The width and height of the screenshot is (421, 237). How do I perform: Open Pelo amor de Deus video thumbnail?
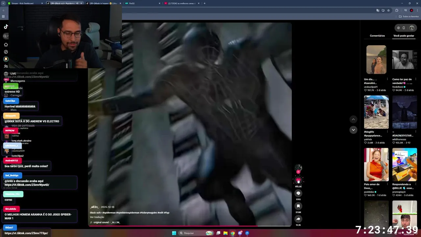coord(376,165)
